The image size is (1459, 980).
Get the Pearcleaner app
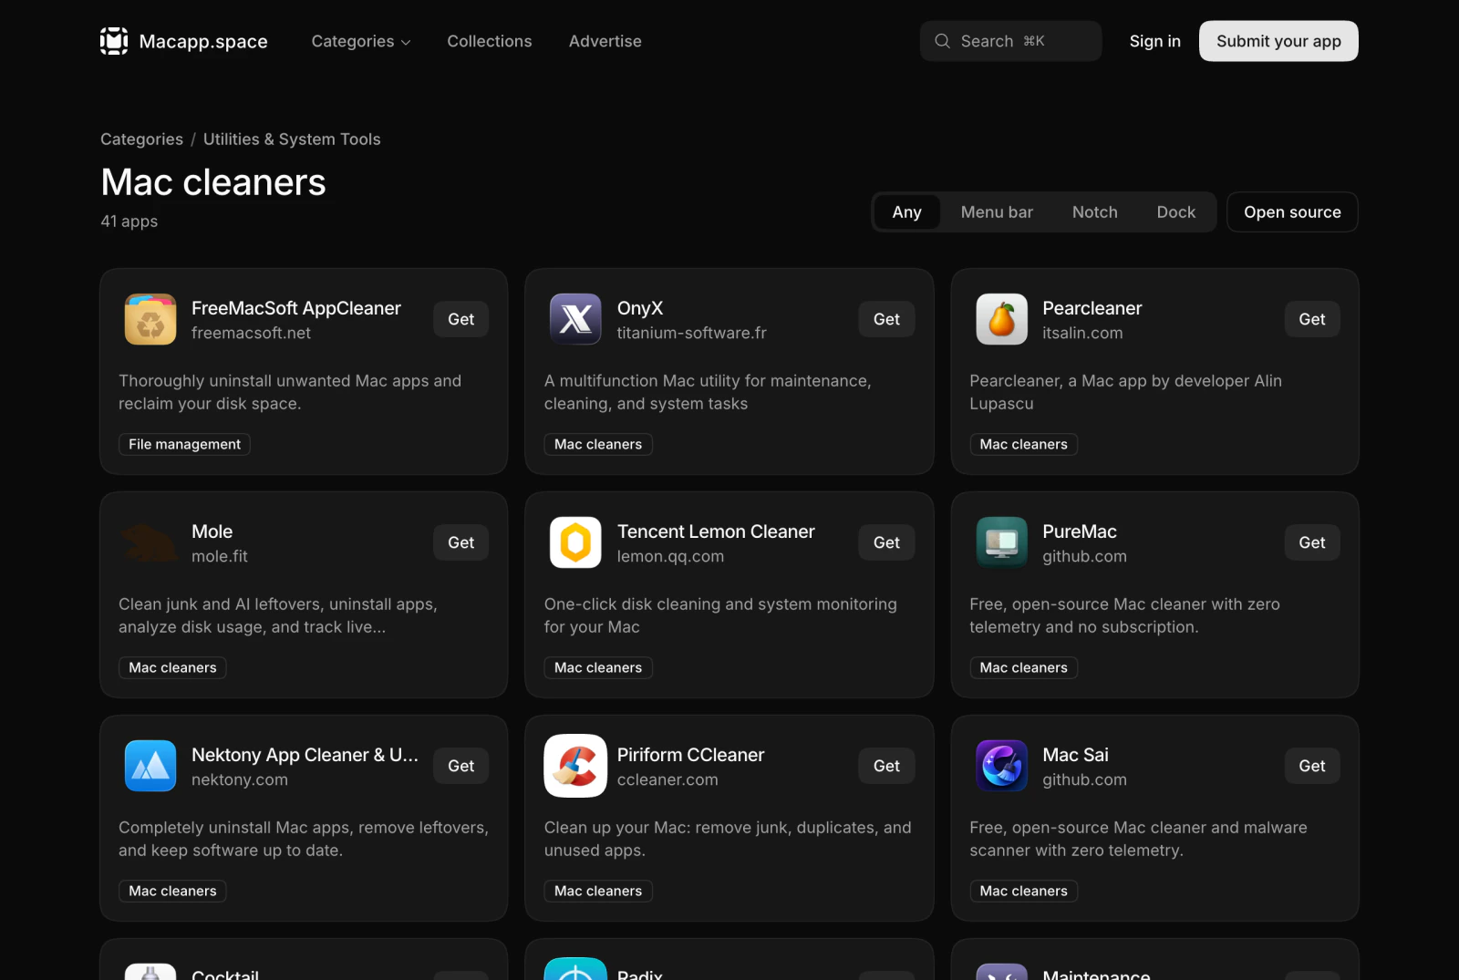pyautogui.click(x=1312, y=319)
